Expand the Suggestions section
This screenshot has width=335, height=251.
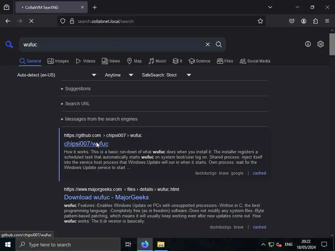pyautogui.click(x=76, y=89)
